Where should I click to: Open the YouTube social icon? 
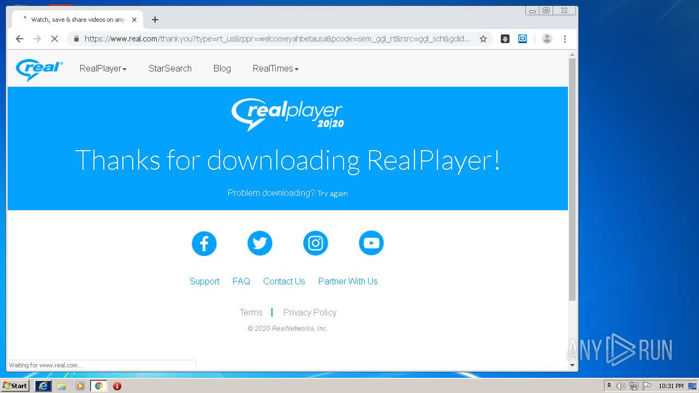coord(371,243)
